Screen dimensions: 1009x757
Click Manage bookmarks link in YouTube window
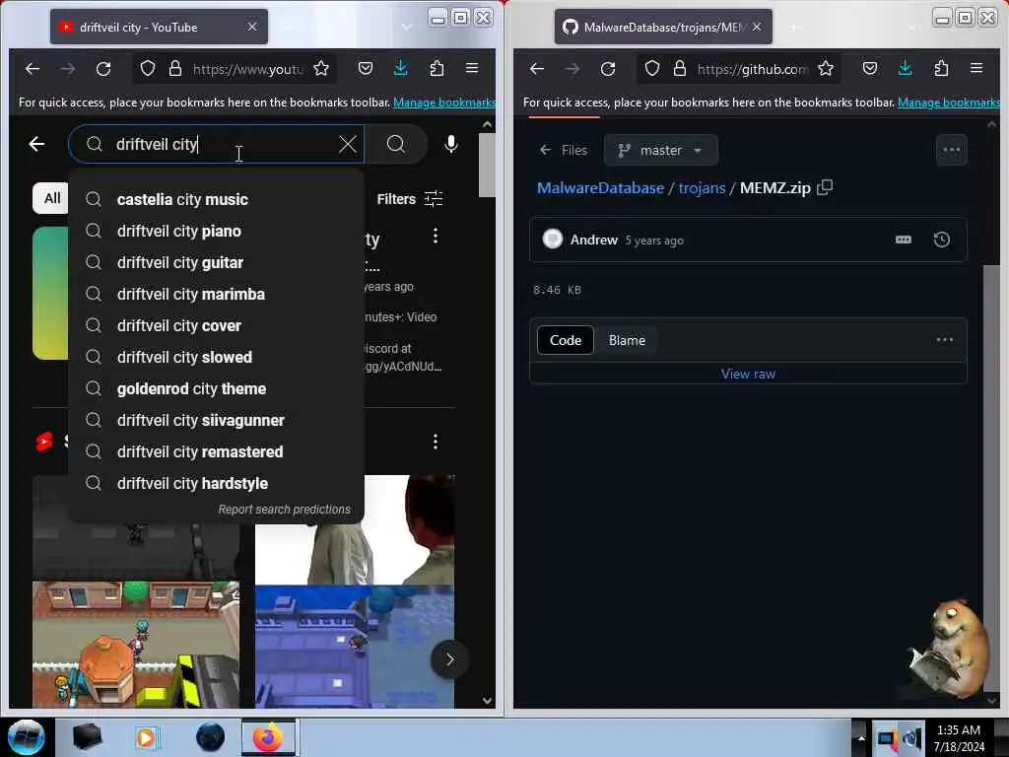[x=444, y=103]
